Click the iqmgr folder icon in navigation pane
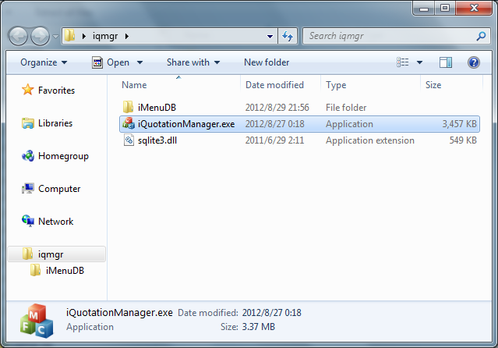Screen dimensions: 498x348 pyautogui.click(x=27, y=254)
